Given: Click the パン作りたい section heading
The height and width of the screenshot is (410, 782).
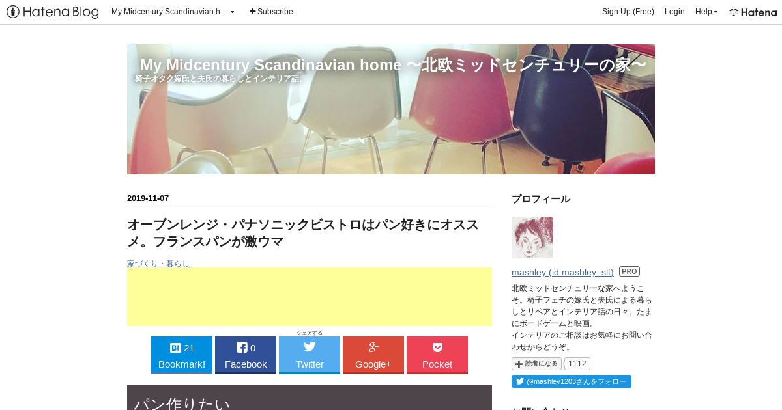Looking at the screenshot, I should point(310,398).
